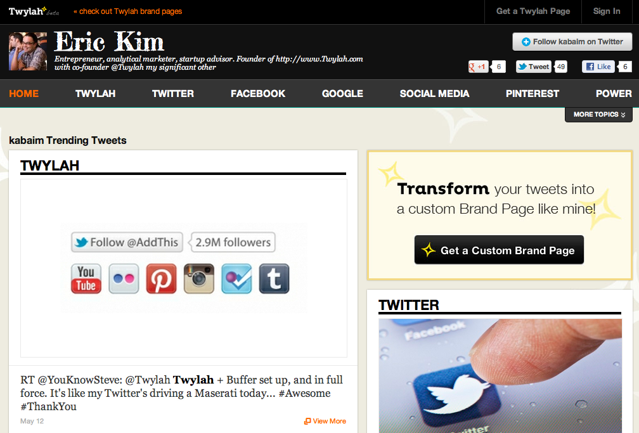Image resolution: width=639 pixels, height=433 pixels.
Task: Click the Foursquare checkmark icon
Action: click(x=236, y=278)
